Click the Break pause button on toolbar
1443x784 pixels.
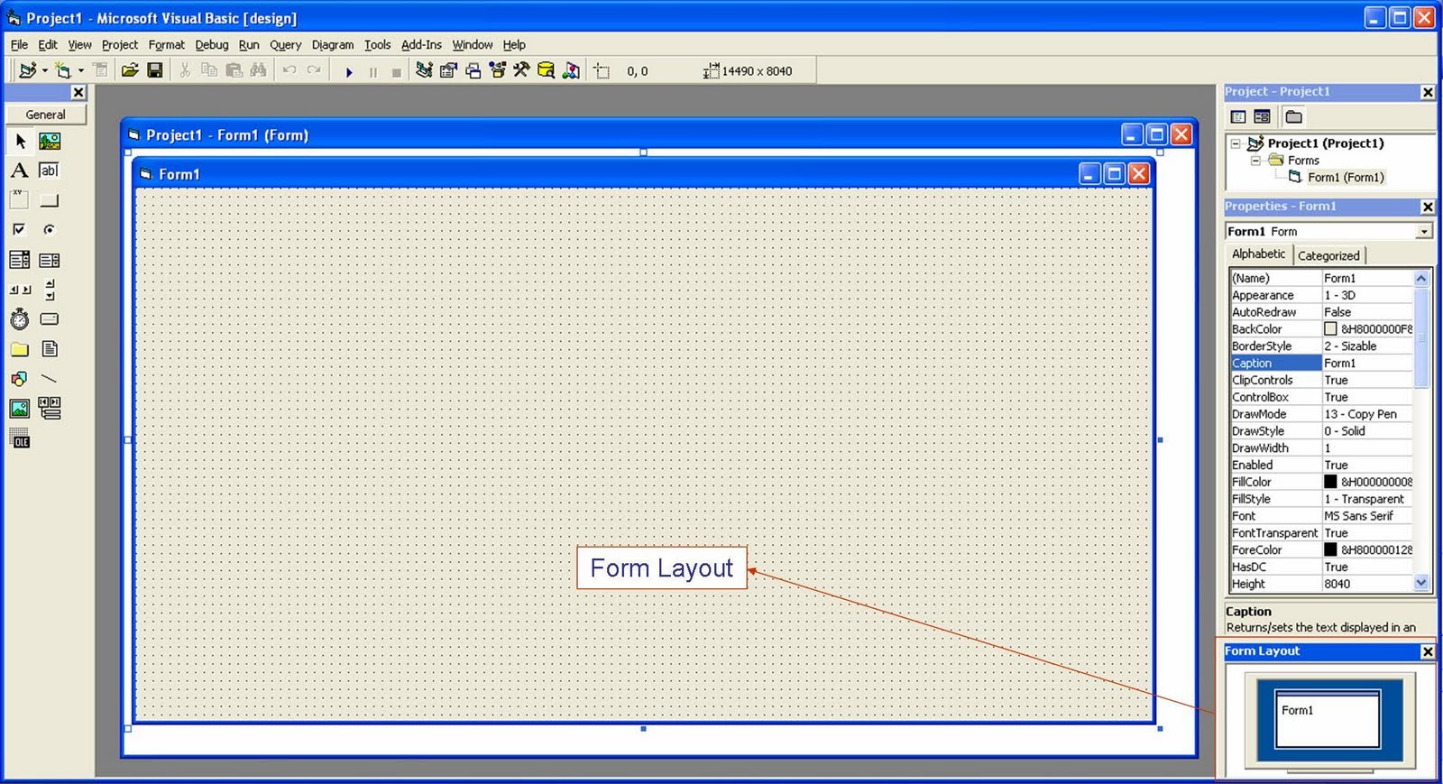372,71
